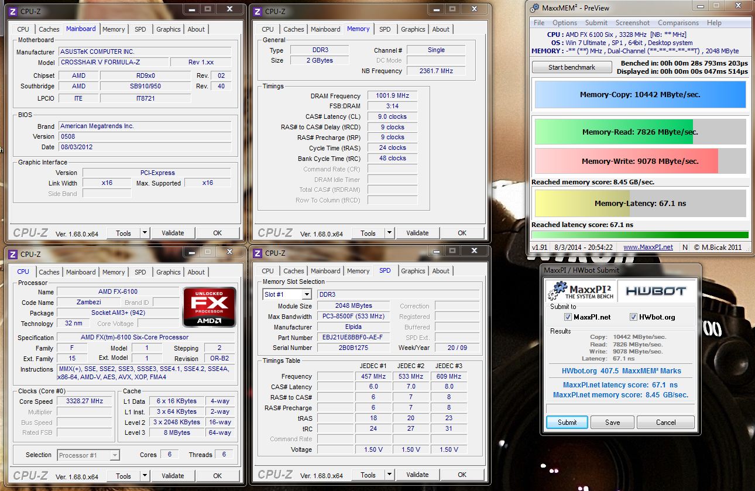
Task: Expand the Slot #1 memory slot selector
Action: tap(306, 294)
